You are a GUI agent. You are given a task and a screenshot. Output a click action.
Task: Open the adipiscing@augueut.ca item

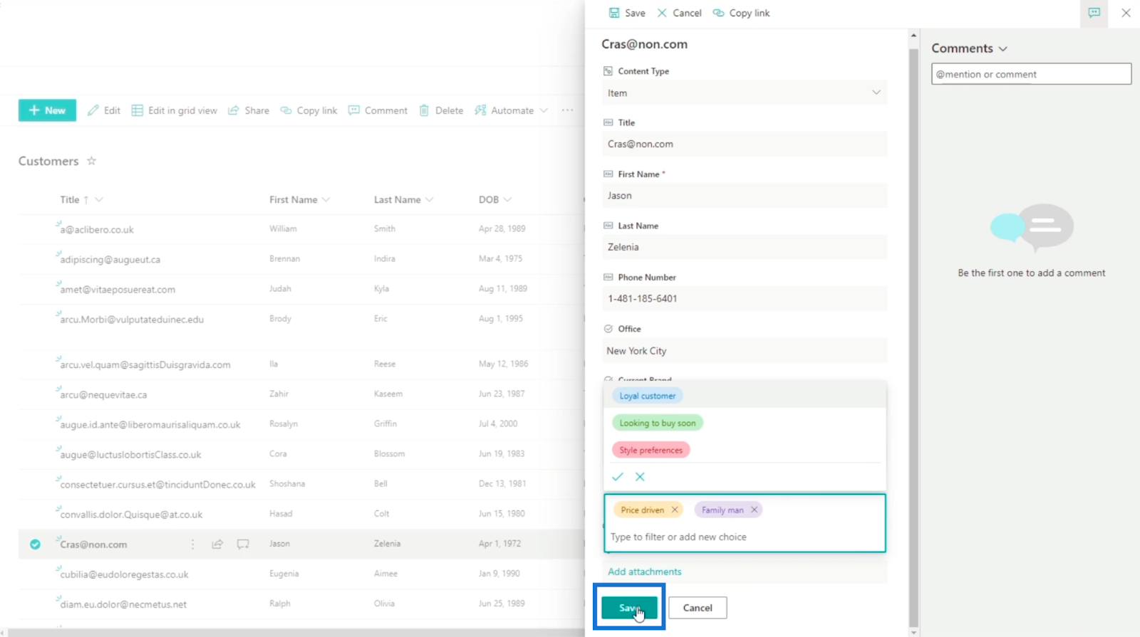110,260
